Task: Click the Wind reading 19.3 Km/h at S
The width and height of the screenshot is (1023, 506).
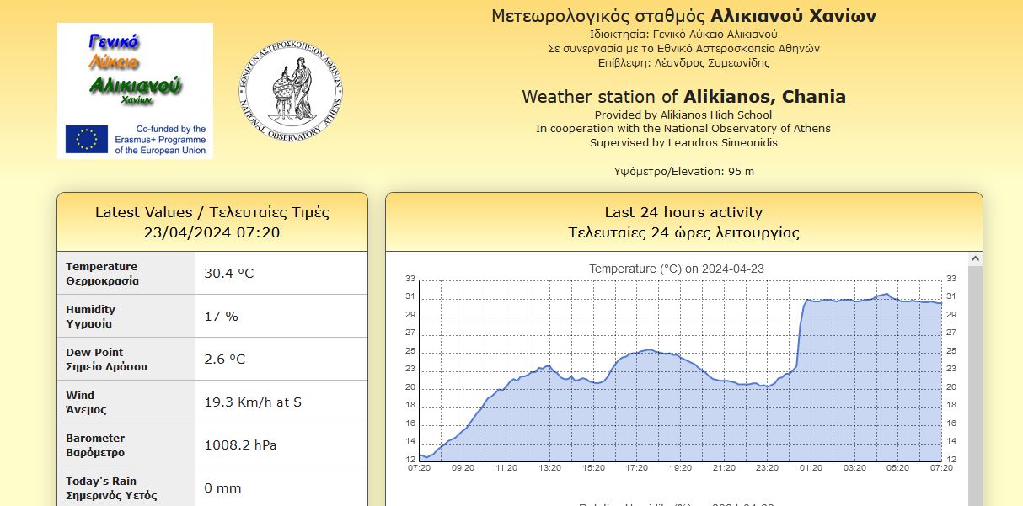Action: click(253, 402)
